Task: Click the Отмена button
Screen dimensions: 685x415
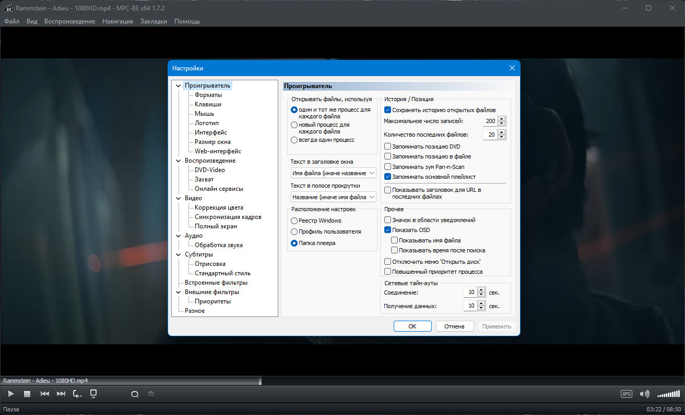Action: (454, 326)
